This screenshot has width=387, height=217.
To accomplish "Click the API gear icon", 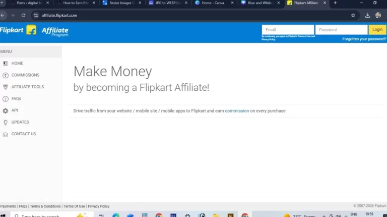I will [6, 111].
